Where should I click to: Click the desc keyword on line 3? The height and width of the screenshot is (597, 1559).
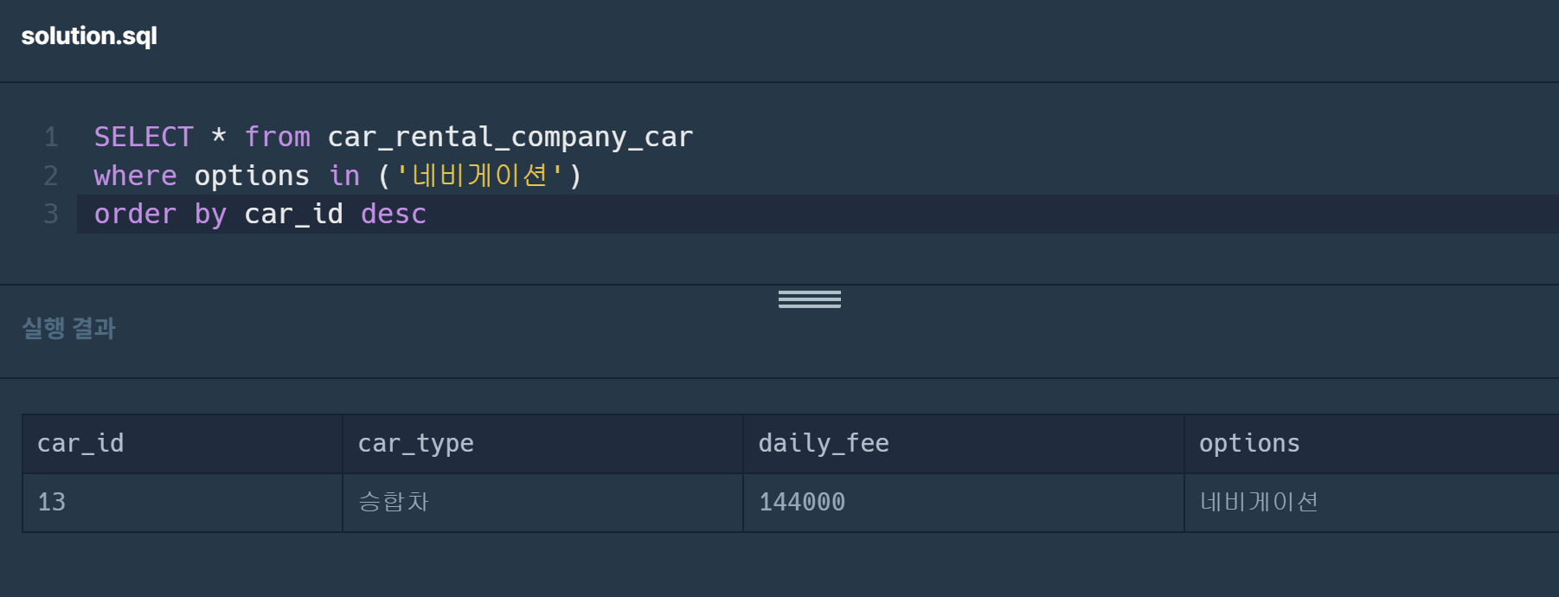tap(393, 214)
